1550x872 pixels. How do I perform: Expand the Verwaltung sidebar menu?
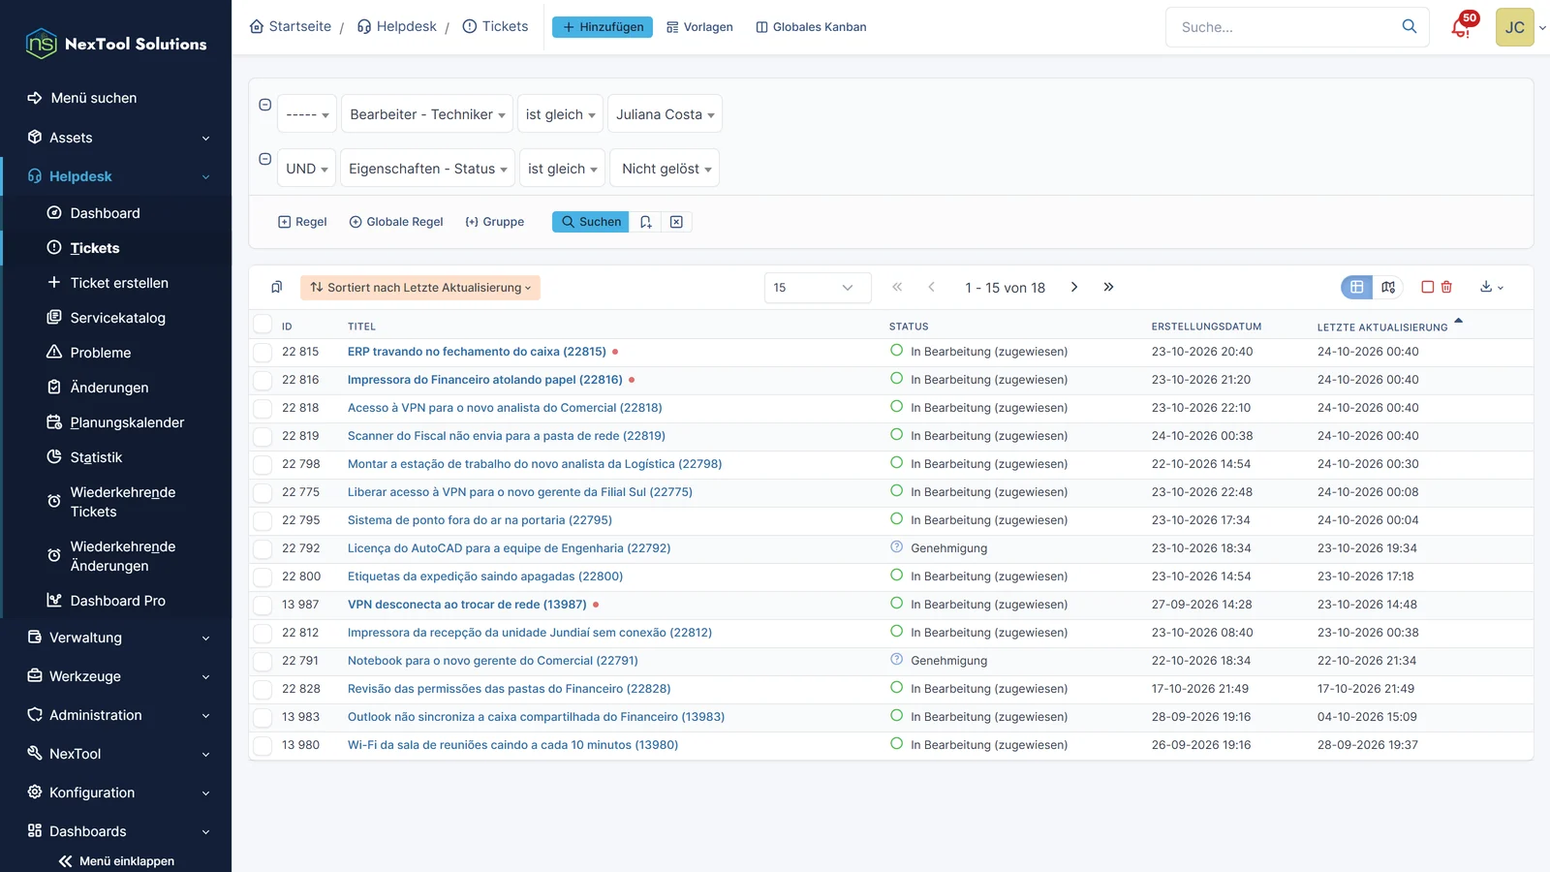click(116, 638)
